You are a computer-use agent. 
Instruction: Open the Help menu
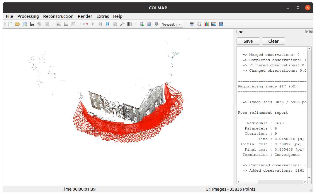coord(118,16)
